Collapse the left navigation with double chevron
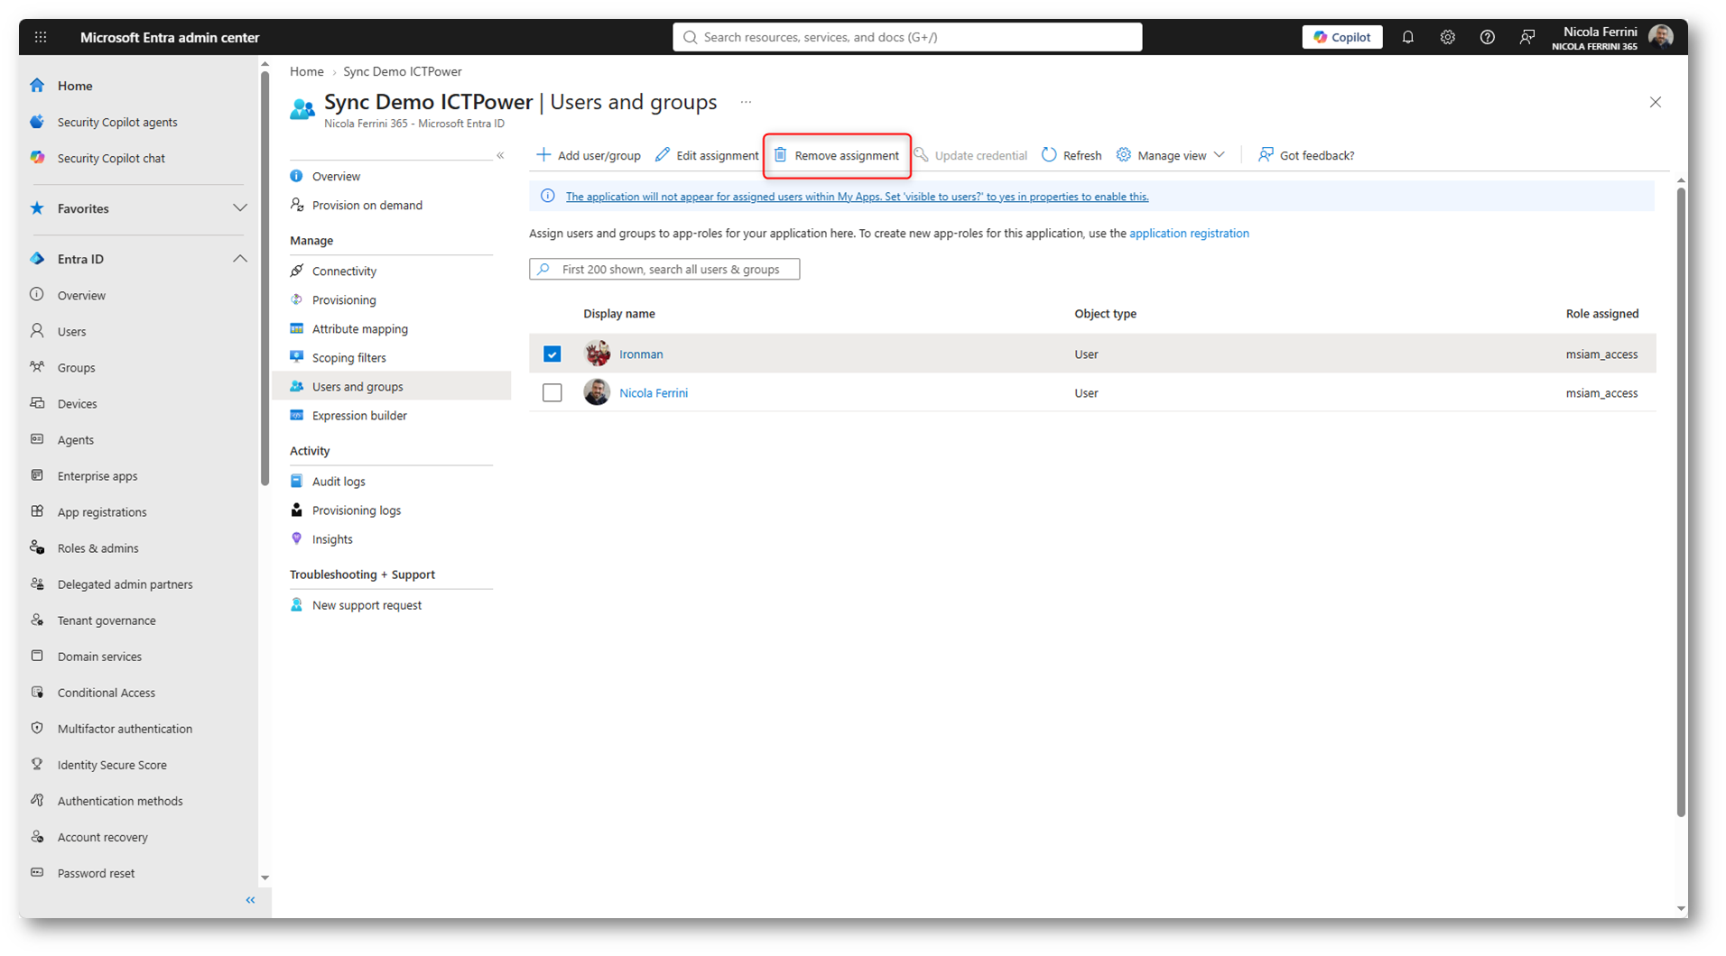The image size is (1726, 956). click(x=251, y=900)
